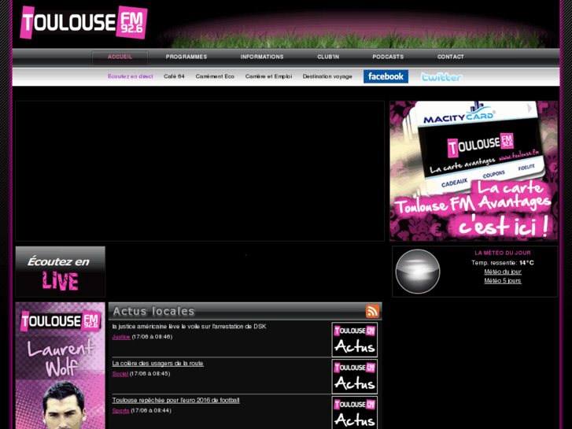Click the weather sphere icon
Image resolution: width=572 pixels, height=429 pixels.
(x=418, y=272)
